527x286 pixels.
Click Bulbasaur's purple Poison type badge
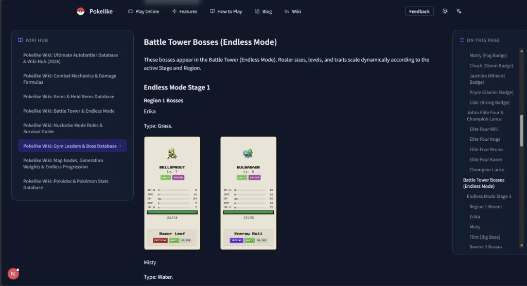tap(254, 177)
